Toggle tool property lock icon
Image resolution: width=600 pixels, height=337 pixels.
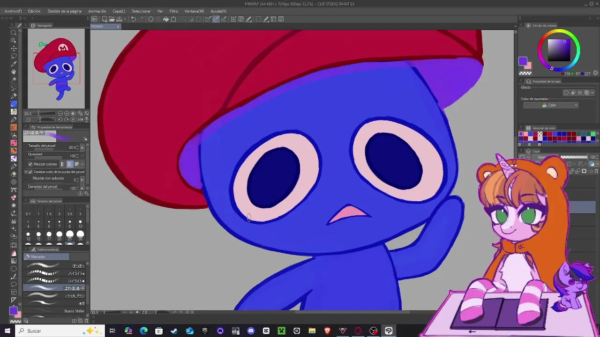click(86, 139)
